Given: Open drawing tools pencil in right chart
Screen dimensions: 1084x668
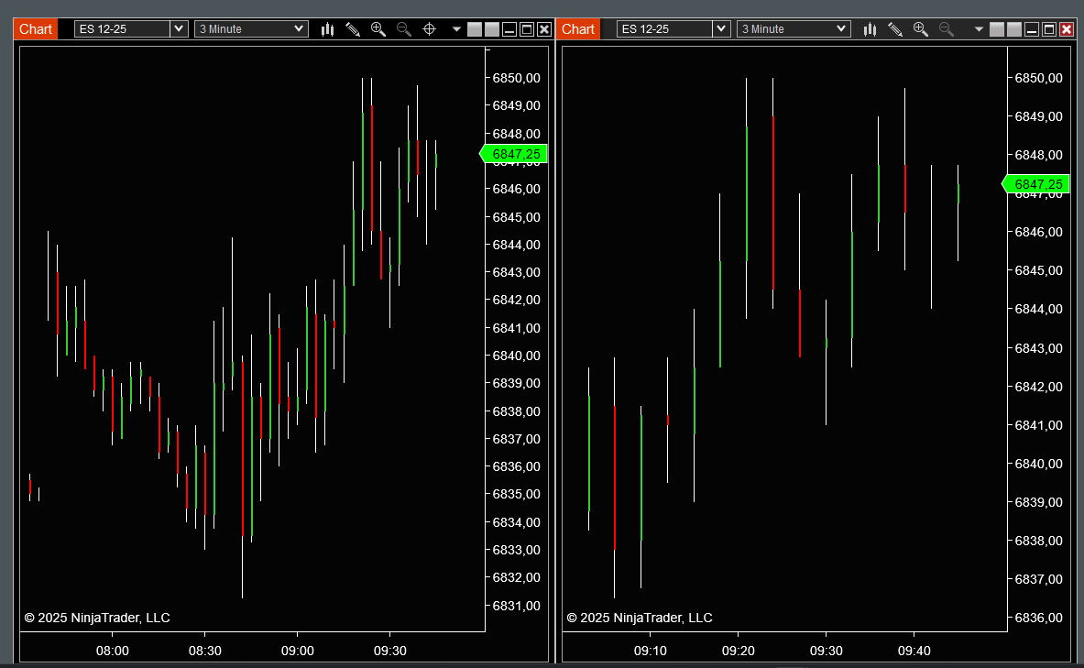Looking at the screenshot, I should [x=895, y=29].
